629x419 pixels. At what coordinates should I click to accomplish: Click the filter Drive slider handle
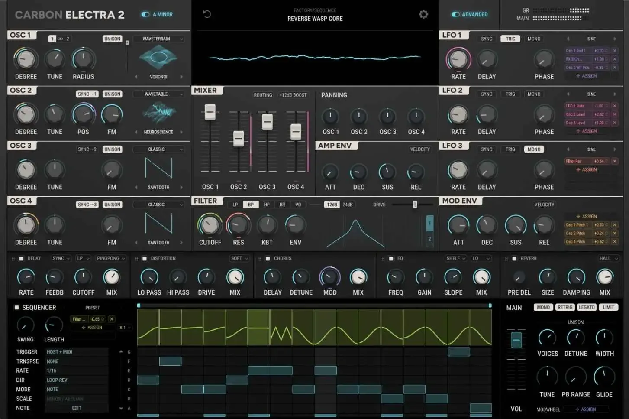coord(415,205)
